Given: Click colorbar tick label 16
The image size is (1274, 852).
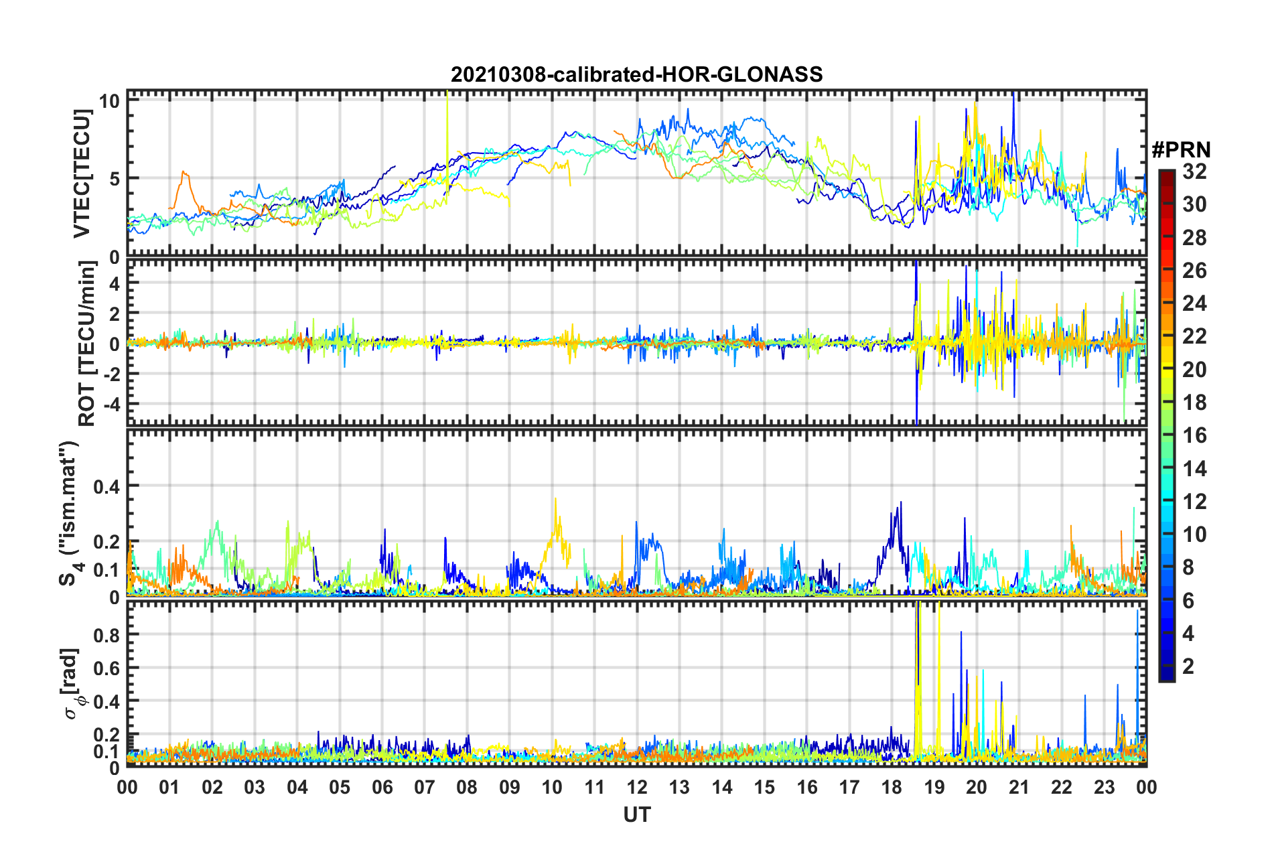Looking at the screenshot, I should tap(1194, 435).
